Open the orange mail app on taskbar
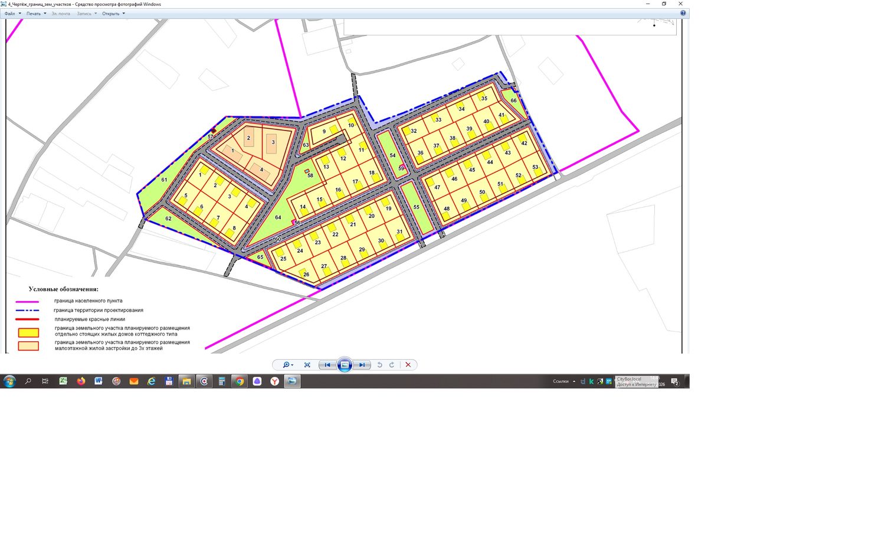Image resolution: width=885 pixels, height=551 pixels. click(134, 382)
